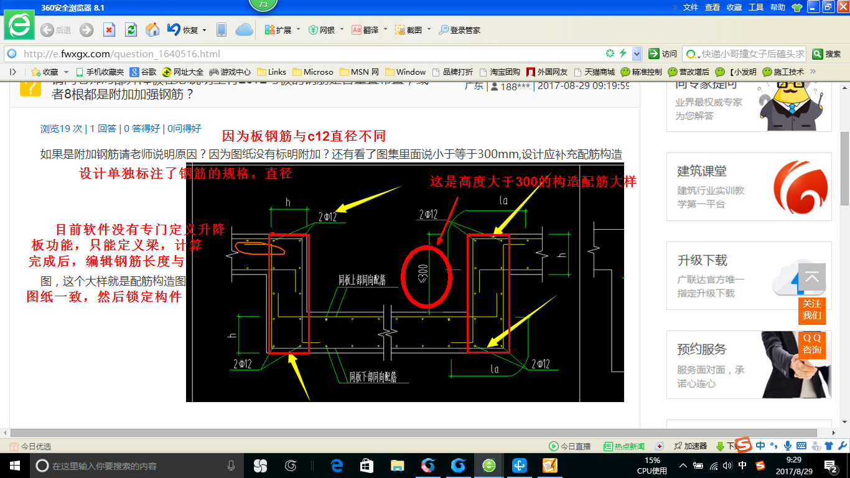This screenshot has height=478, width=850.
Task: Click the mobile phone toolbar icon
Action: coord(221,30)
